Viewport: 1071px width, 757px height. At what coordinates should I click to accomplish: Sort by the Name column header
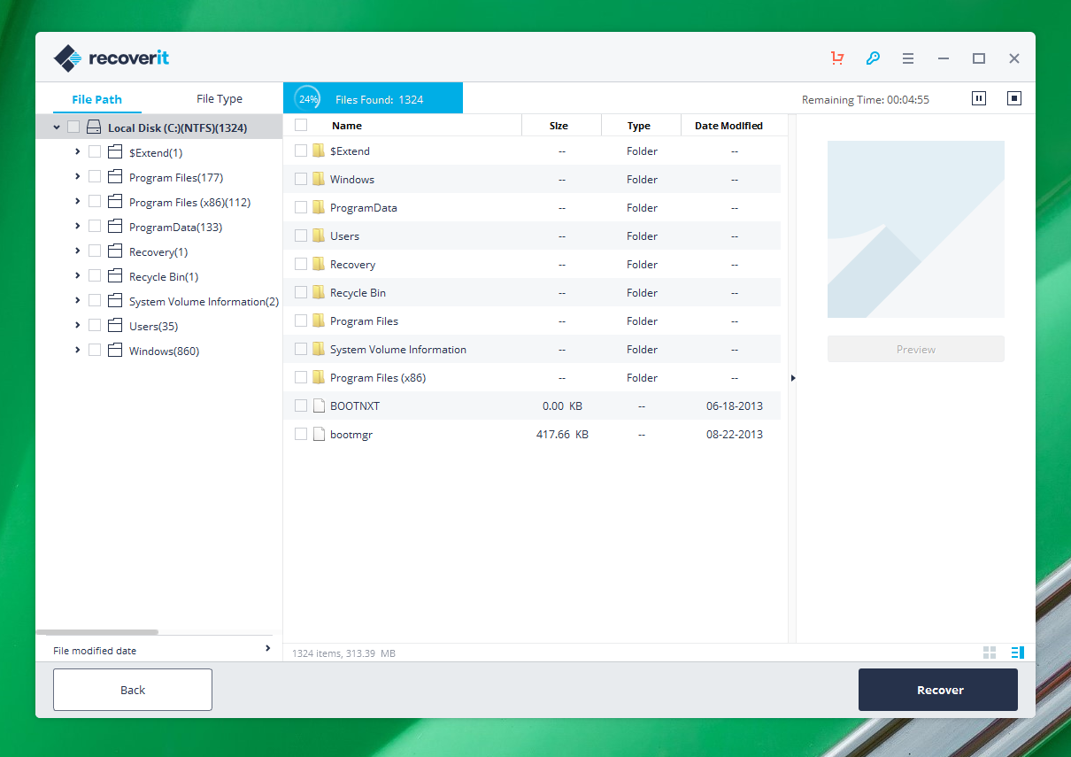click(x=347, y=126)
